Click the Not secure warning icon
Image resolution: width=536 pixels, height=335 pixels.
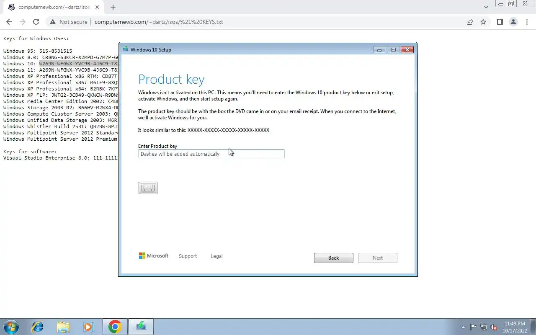point(53,22)
